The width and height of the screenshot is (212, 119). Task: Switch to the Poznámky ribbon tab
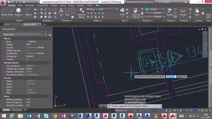click(30, 5)
